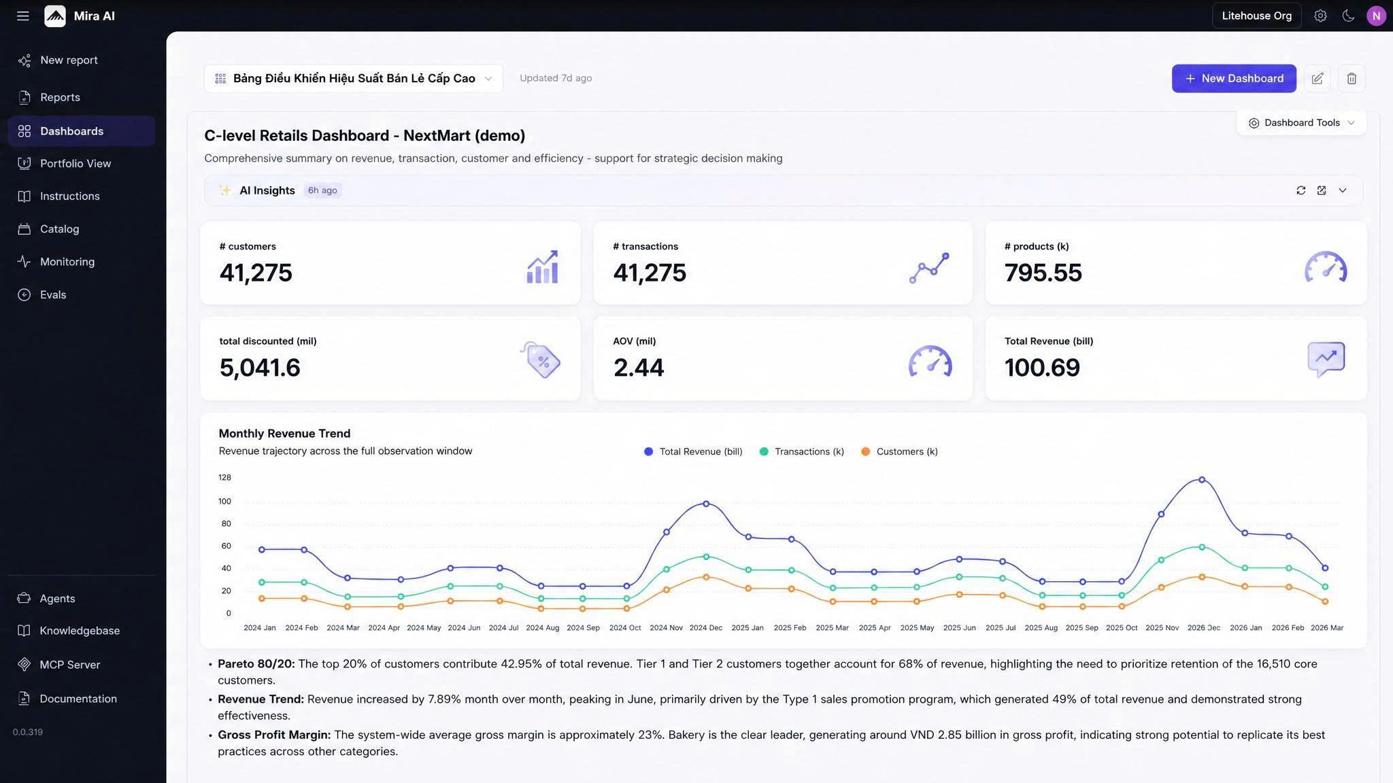Toggle Transactions (k) legend series
The width and height of the screenshot is (1393, 783).
(x=801, y=451)
